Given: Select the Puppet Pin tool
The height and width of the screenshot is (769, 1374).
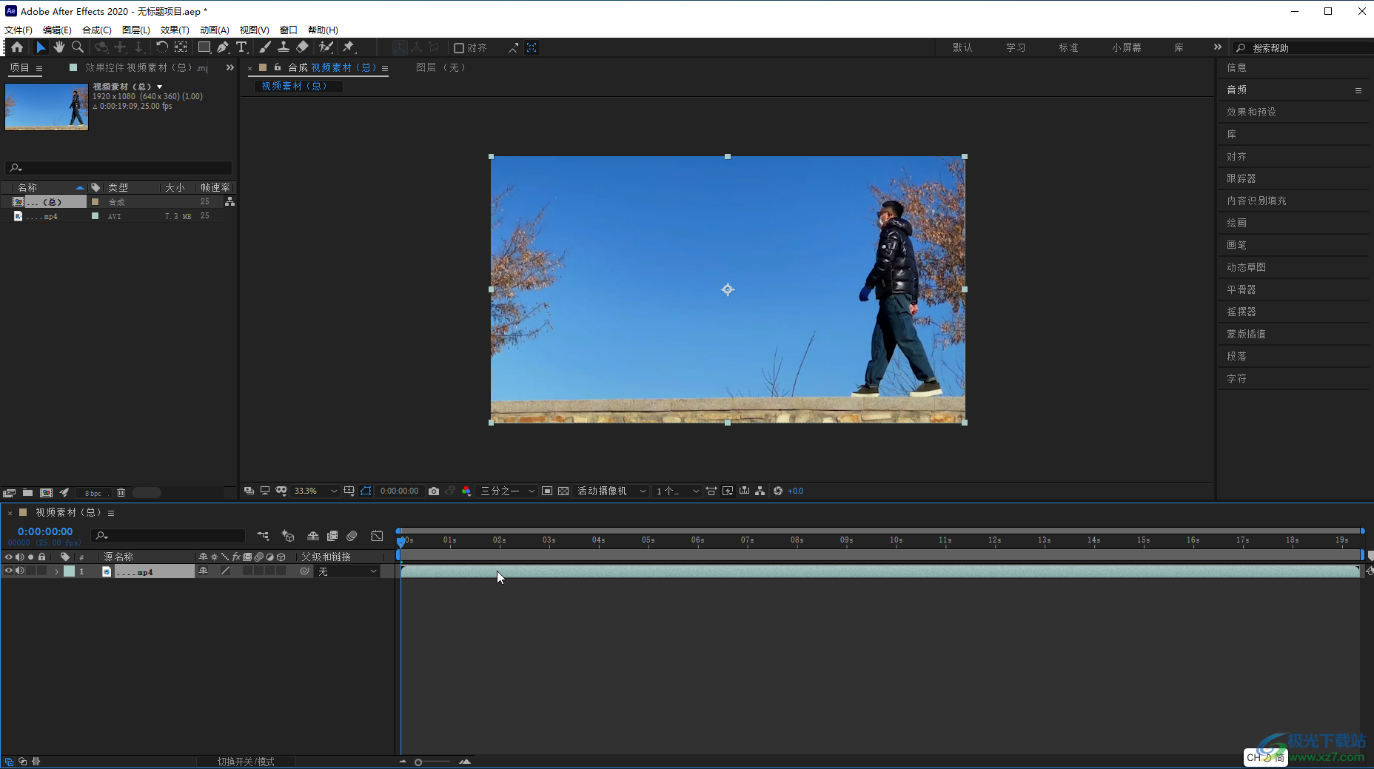Looking at the screenshot, I should click(349, 47).
